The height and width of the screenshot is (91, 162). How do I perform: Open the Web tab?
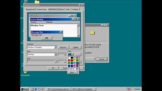click(68, 9)
